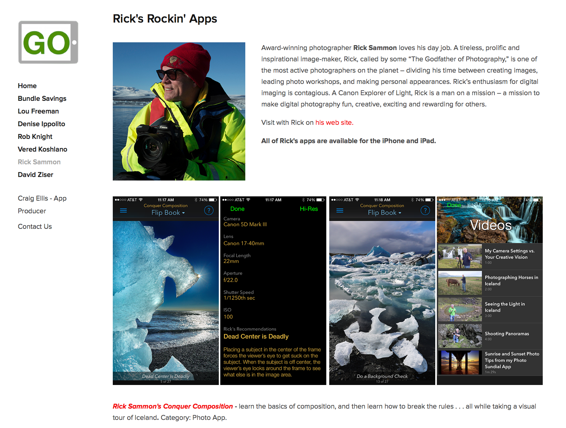Tap hamburger menu in third app screenshot
566x428 pixels.
pyautogui.click(x=340, y=210)
